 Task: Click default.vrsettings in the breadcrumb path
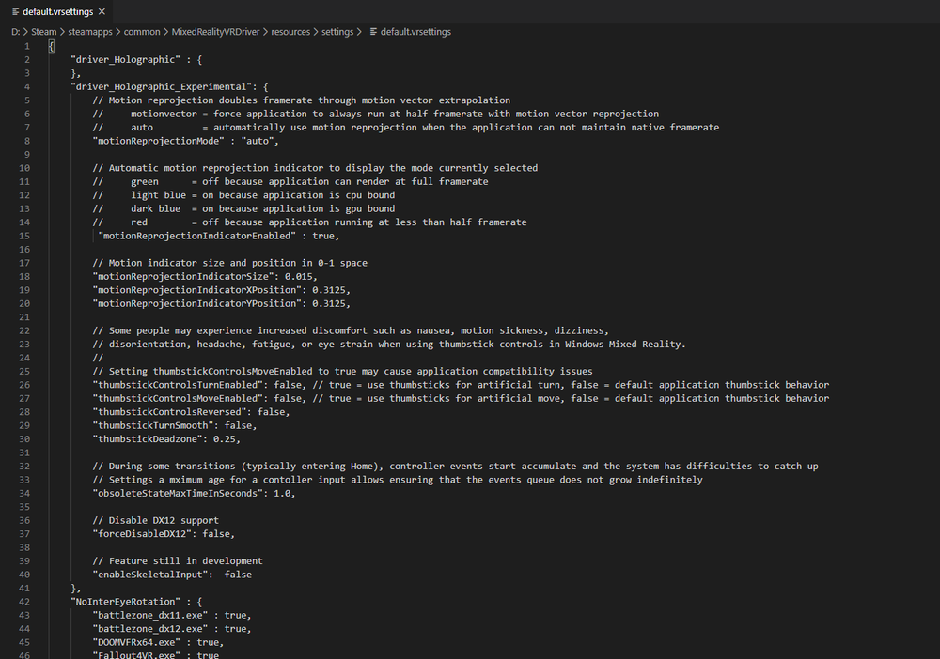(x=415, y=31)
